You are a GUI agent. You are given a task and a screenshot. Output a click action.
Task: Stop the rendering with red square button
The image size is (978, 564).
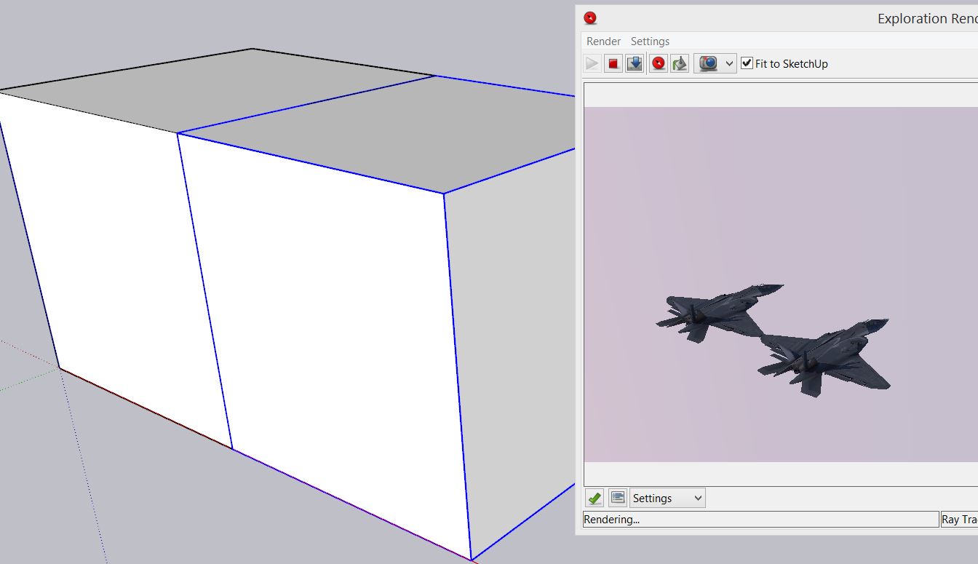click(x=613, y=63)
